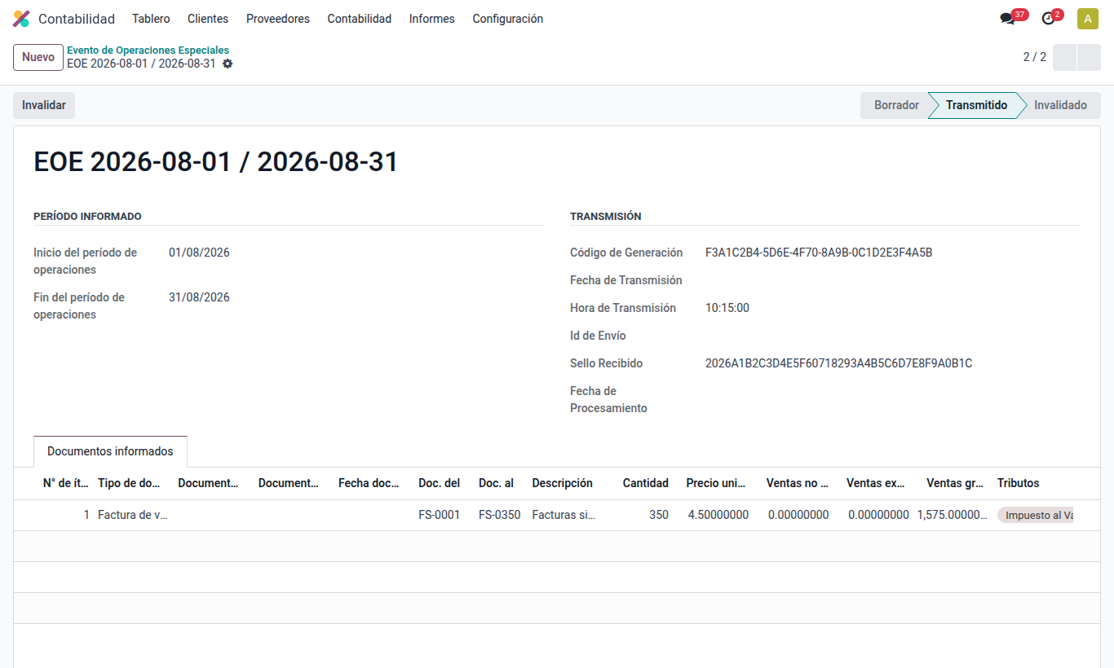Sort by the Doc. al column header
1114x668 pixels.
click(x=497, y=483)
